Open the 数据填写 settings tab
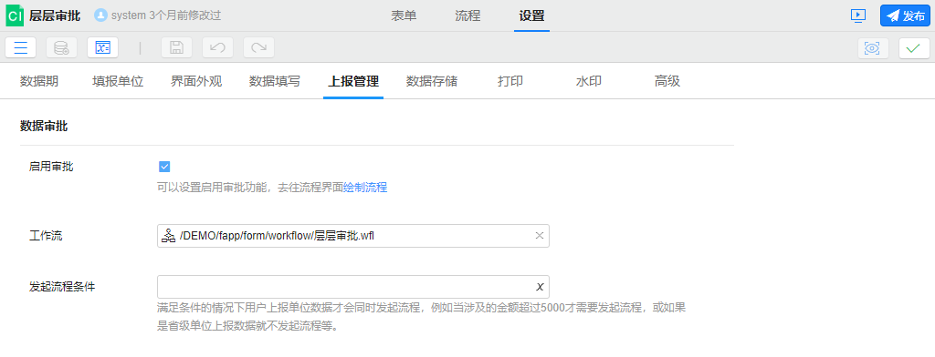This screenshot has width=935, height=357. point(274,82)
